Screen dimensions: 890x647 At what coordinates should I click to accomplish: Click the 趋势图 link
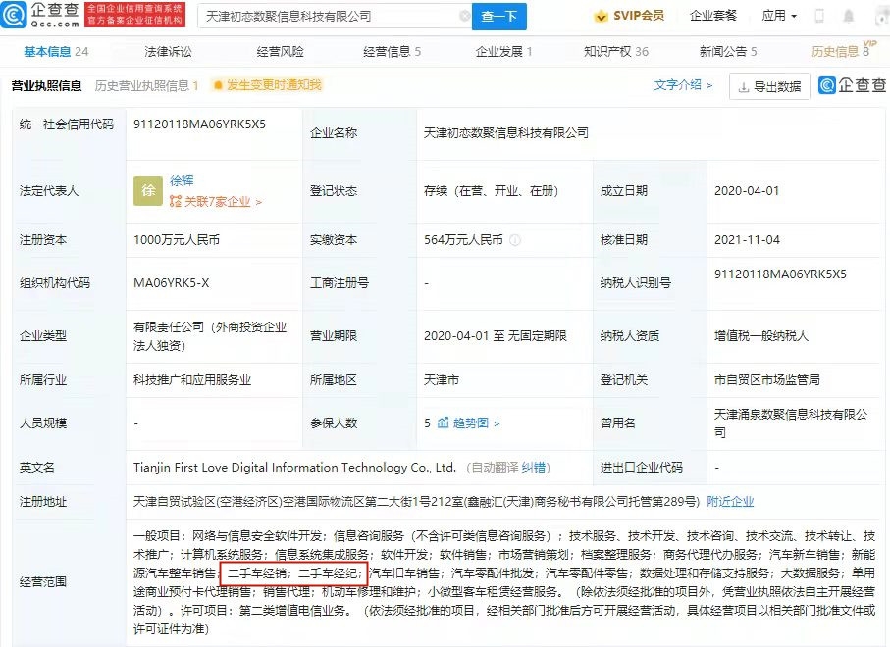click(x=471, y=423)
